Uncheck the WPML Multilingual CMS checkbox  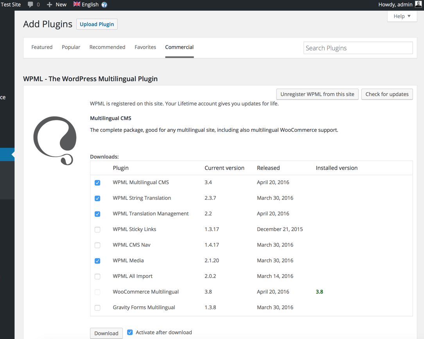(x=97, y=183)
